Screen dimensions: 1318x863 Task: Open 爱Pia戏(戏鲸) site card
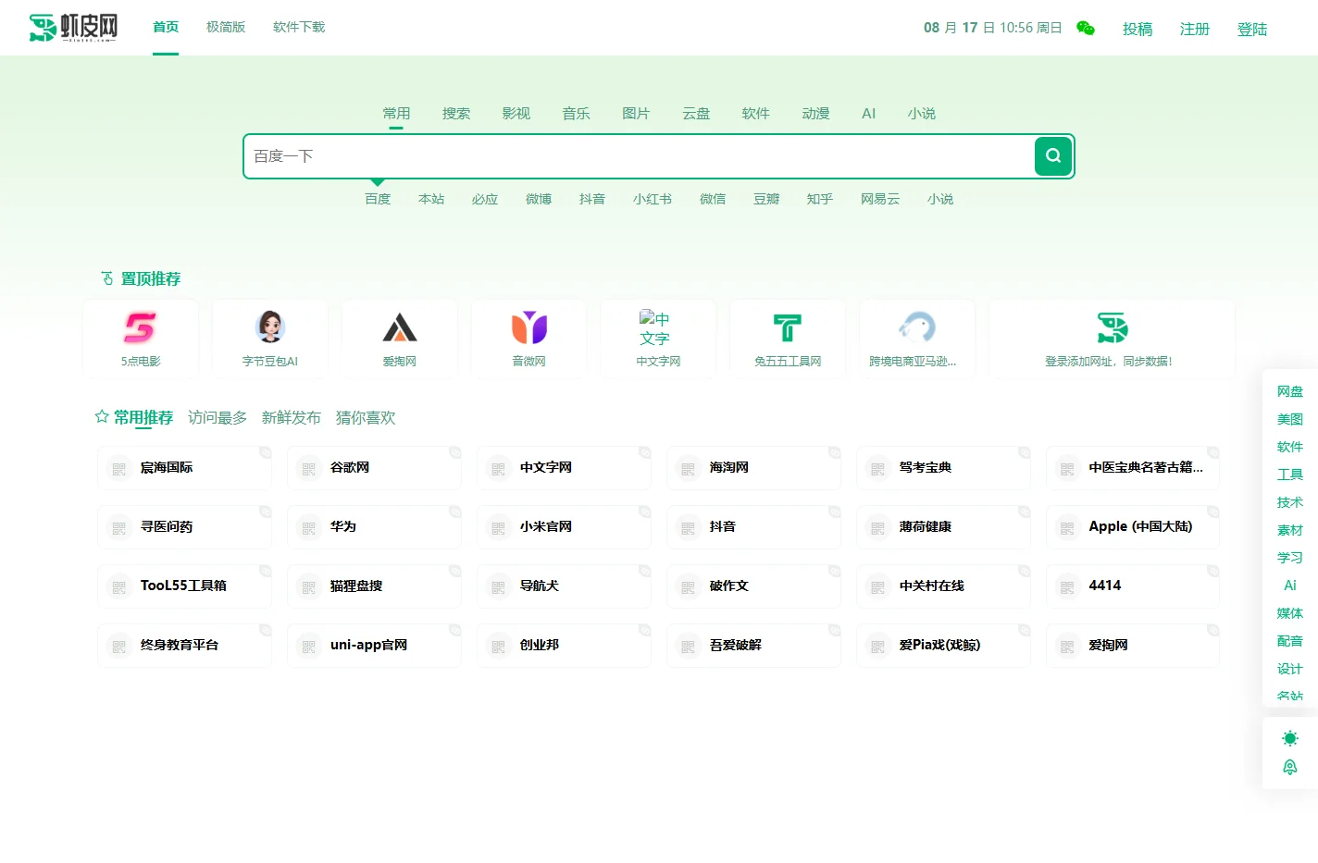pyautogui.click(x=943, y=646)
